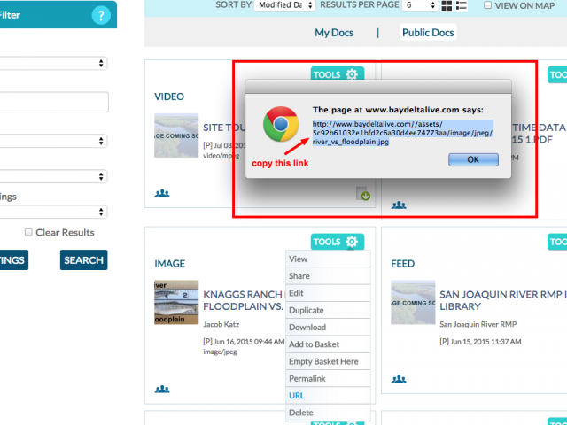Select URL from the tools menu

[328, 396]
